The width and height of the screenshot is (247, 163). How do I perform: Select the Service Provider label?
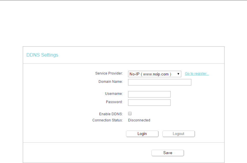pyautogui.click(x=109, y=73)
